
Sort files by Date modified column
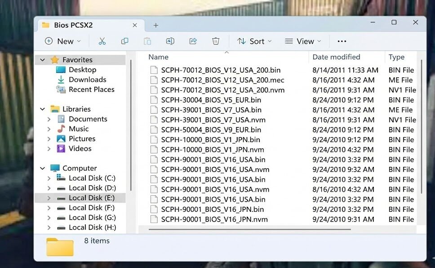[336, 57]
